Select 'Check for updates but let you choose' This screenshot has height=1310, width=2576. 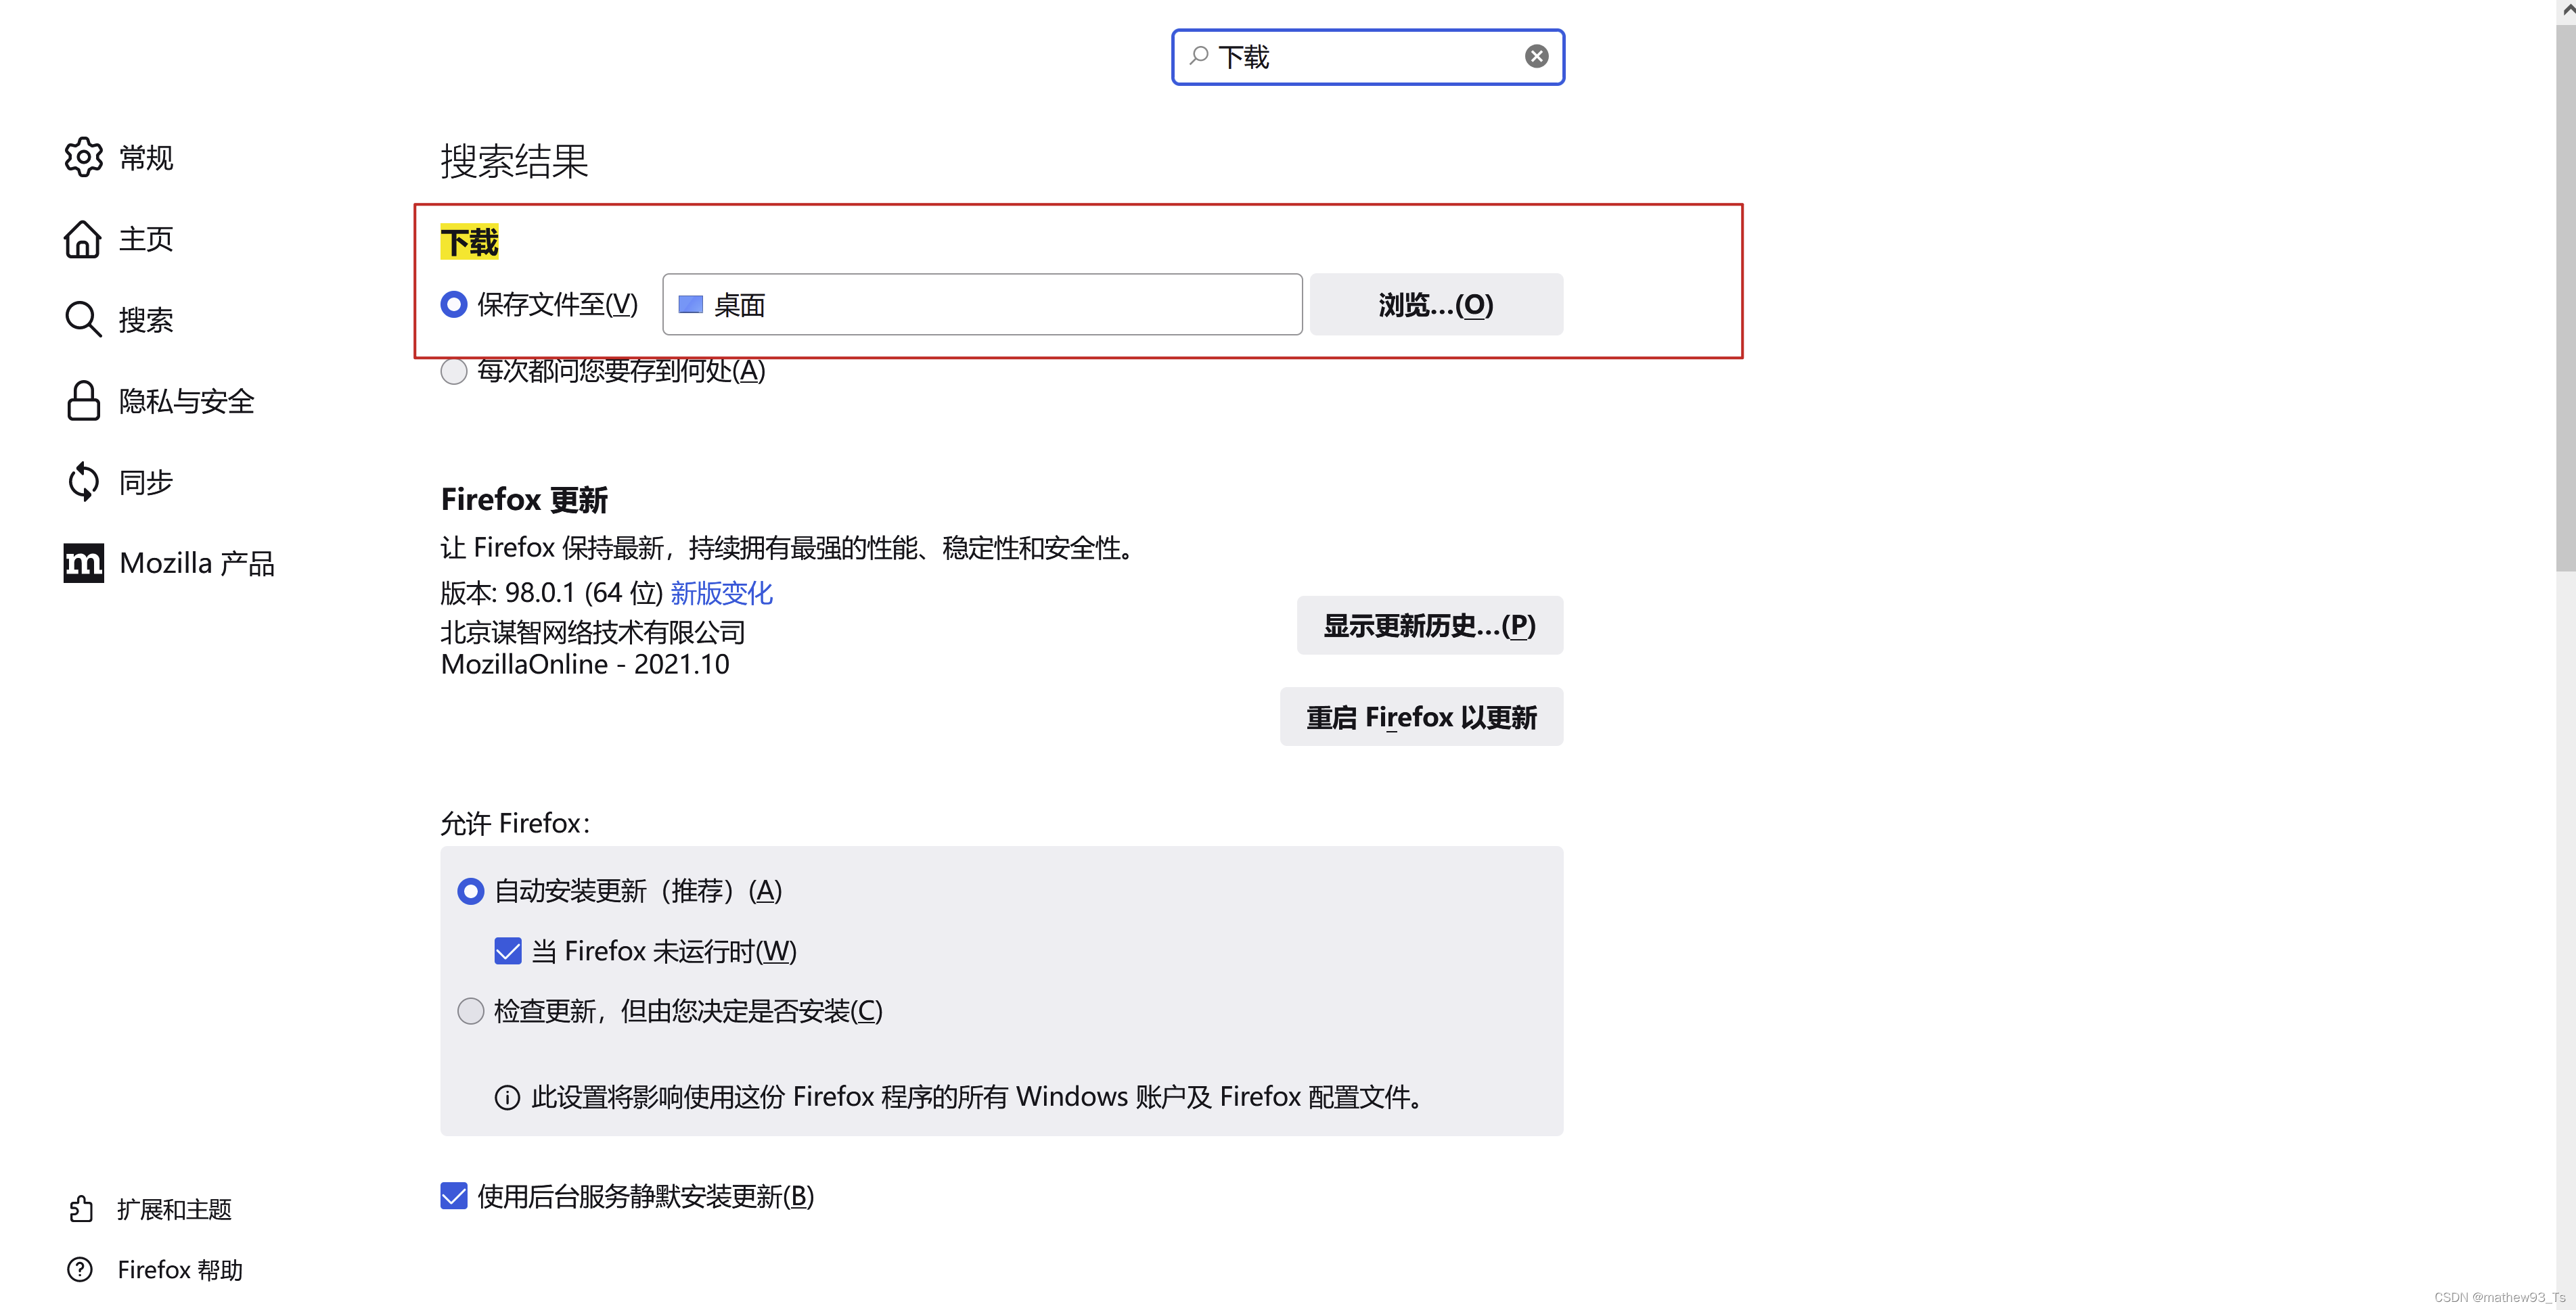(470, 1010)
